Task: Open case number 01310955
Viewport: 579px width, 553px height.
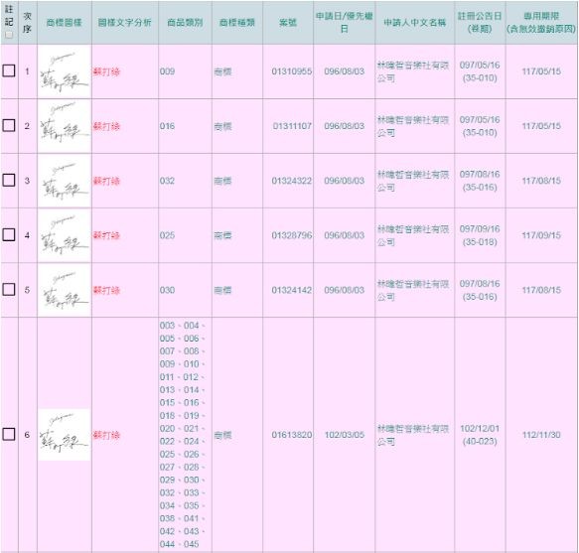Action: click(x=292, y=71)
